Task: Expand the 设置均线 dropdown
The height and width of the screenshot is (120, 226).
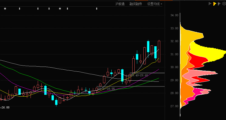Action: 155,4
